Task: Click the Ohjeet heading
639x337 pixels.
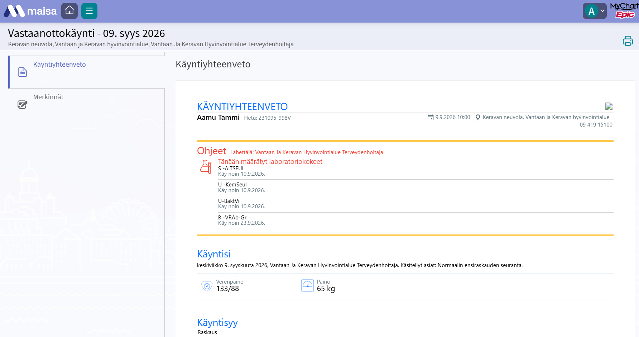Action: [212, 151]
